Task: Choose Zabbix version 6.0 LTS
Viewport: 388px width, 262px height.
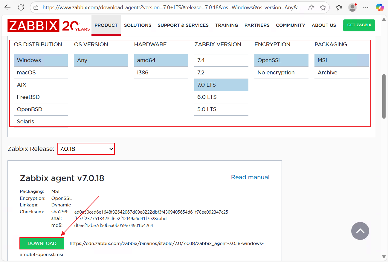Action: pos(221,97)
